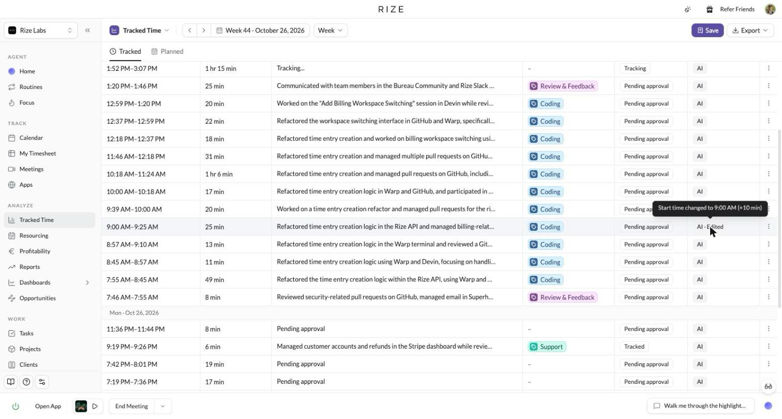
Task: Open Home in the sidebar
Action: point(49,71)
